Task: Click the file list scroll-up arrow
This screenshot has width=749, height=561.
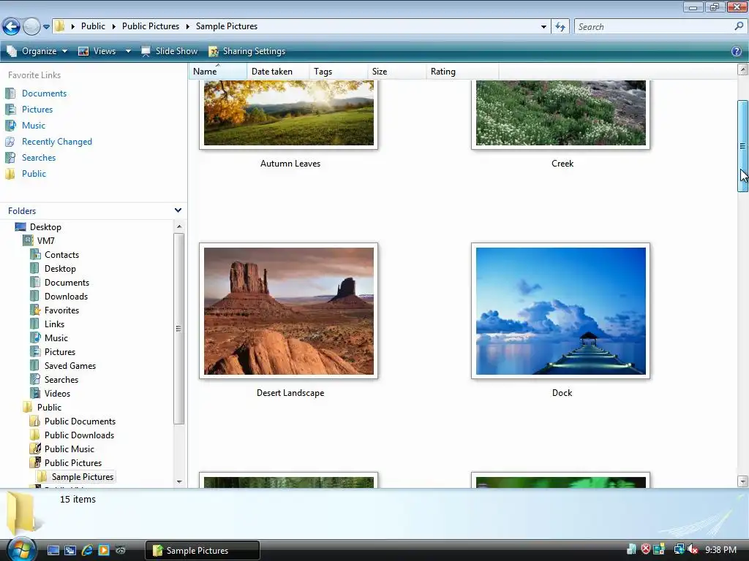Action: (x=742, y=69)
